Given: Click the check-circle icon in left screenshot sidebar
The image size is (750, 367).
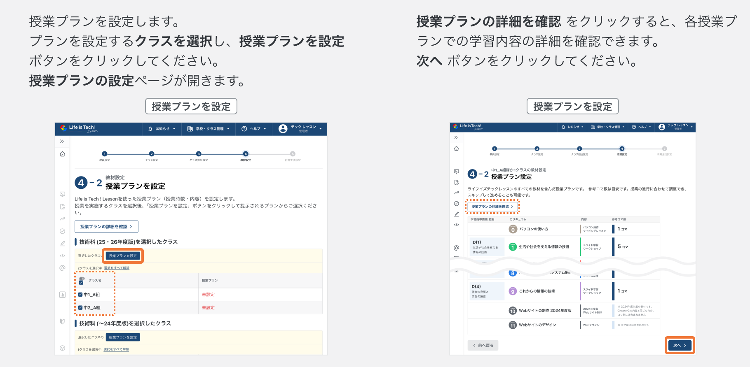Looking at the screenshot, I should (62, 231).
